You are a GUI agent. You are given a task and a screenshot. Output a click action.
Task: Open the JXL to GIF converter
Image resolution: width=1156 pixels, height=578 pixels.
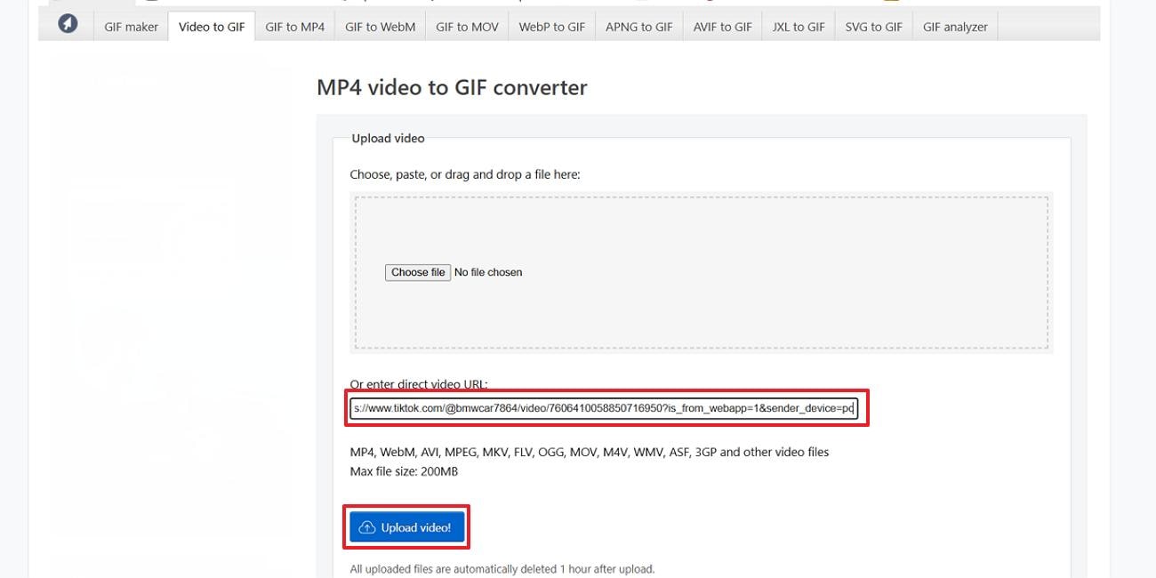[798, 27]
